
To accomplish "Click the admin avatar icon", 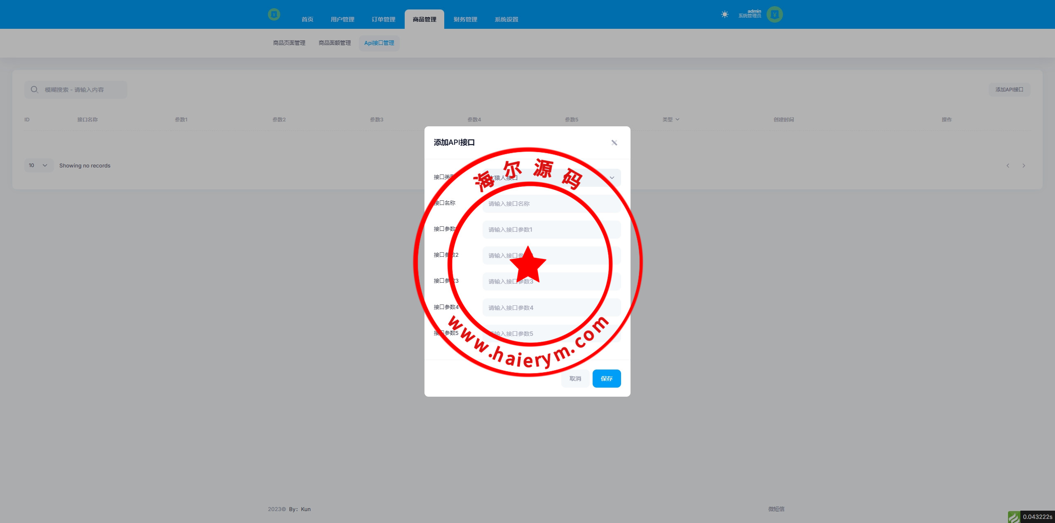I will [x=774, y=14].
